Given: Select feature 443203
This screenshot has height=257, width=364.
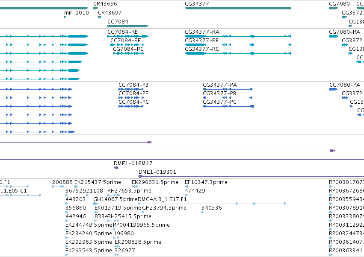Looking at the screenshot, I should tap(76, 199).
